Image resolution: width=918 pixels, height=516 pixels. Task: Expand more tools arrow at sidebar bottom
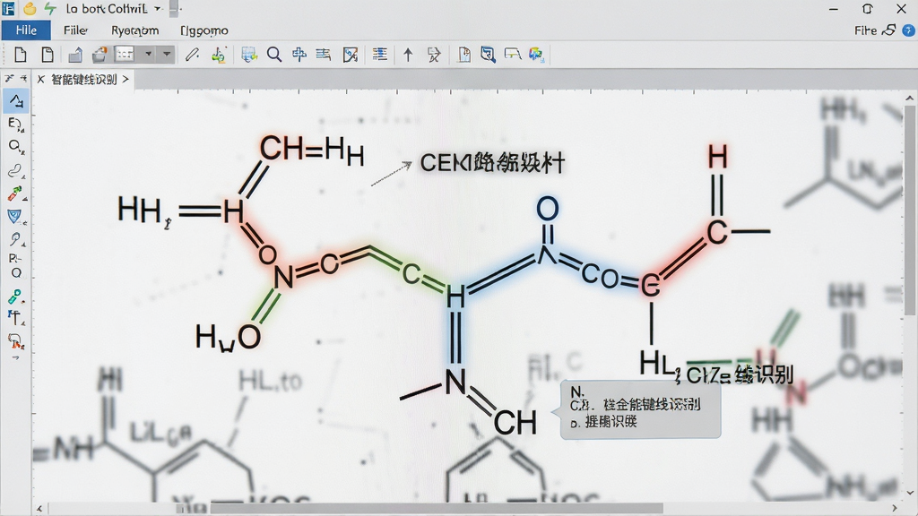tap(15, 357)
